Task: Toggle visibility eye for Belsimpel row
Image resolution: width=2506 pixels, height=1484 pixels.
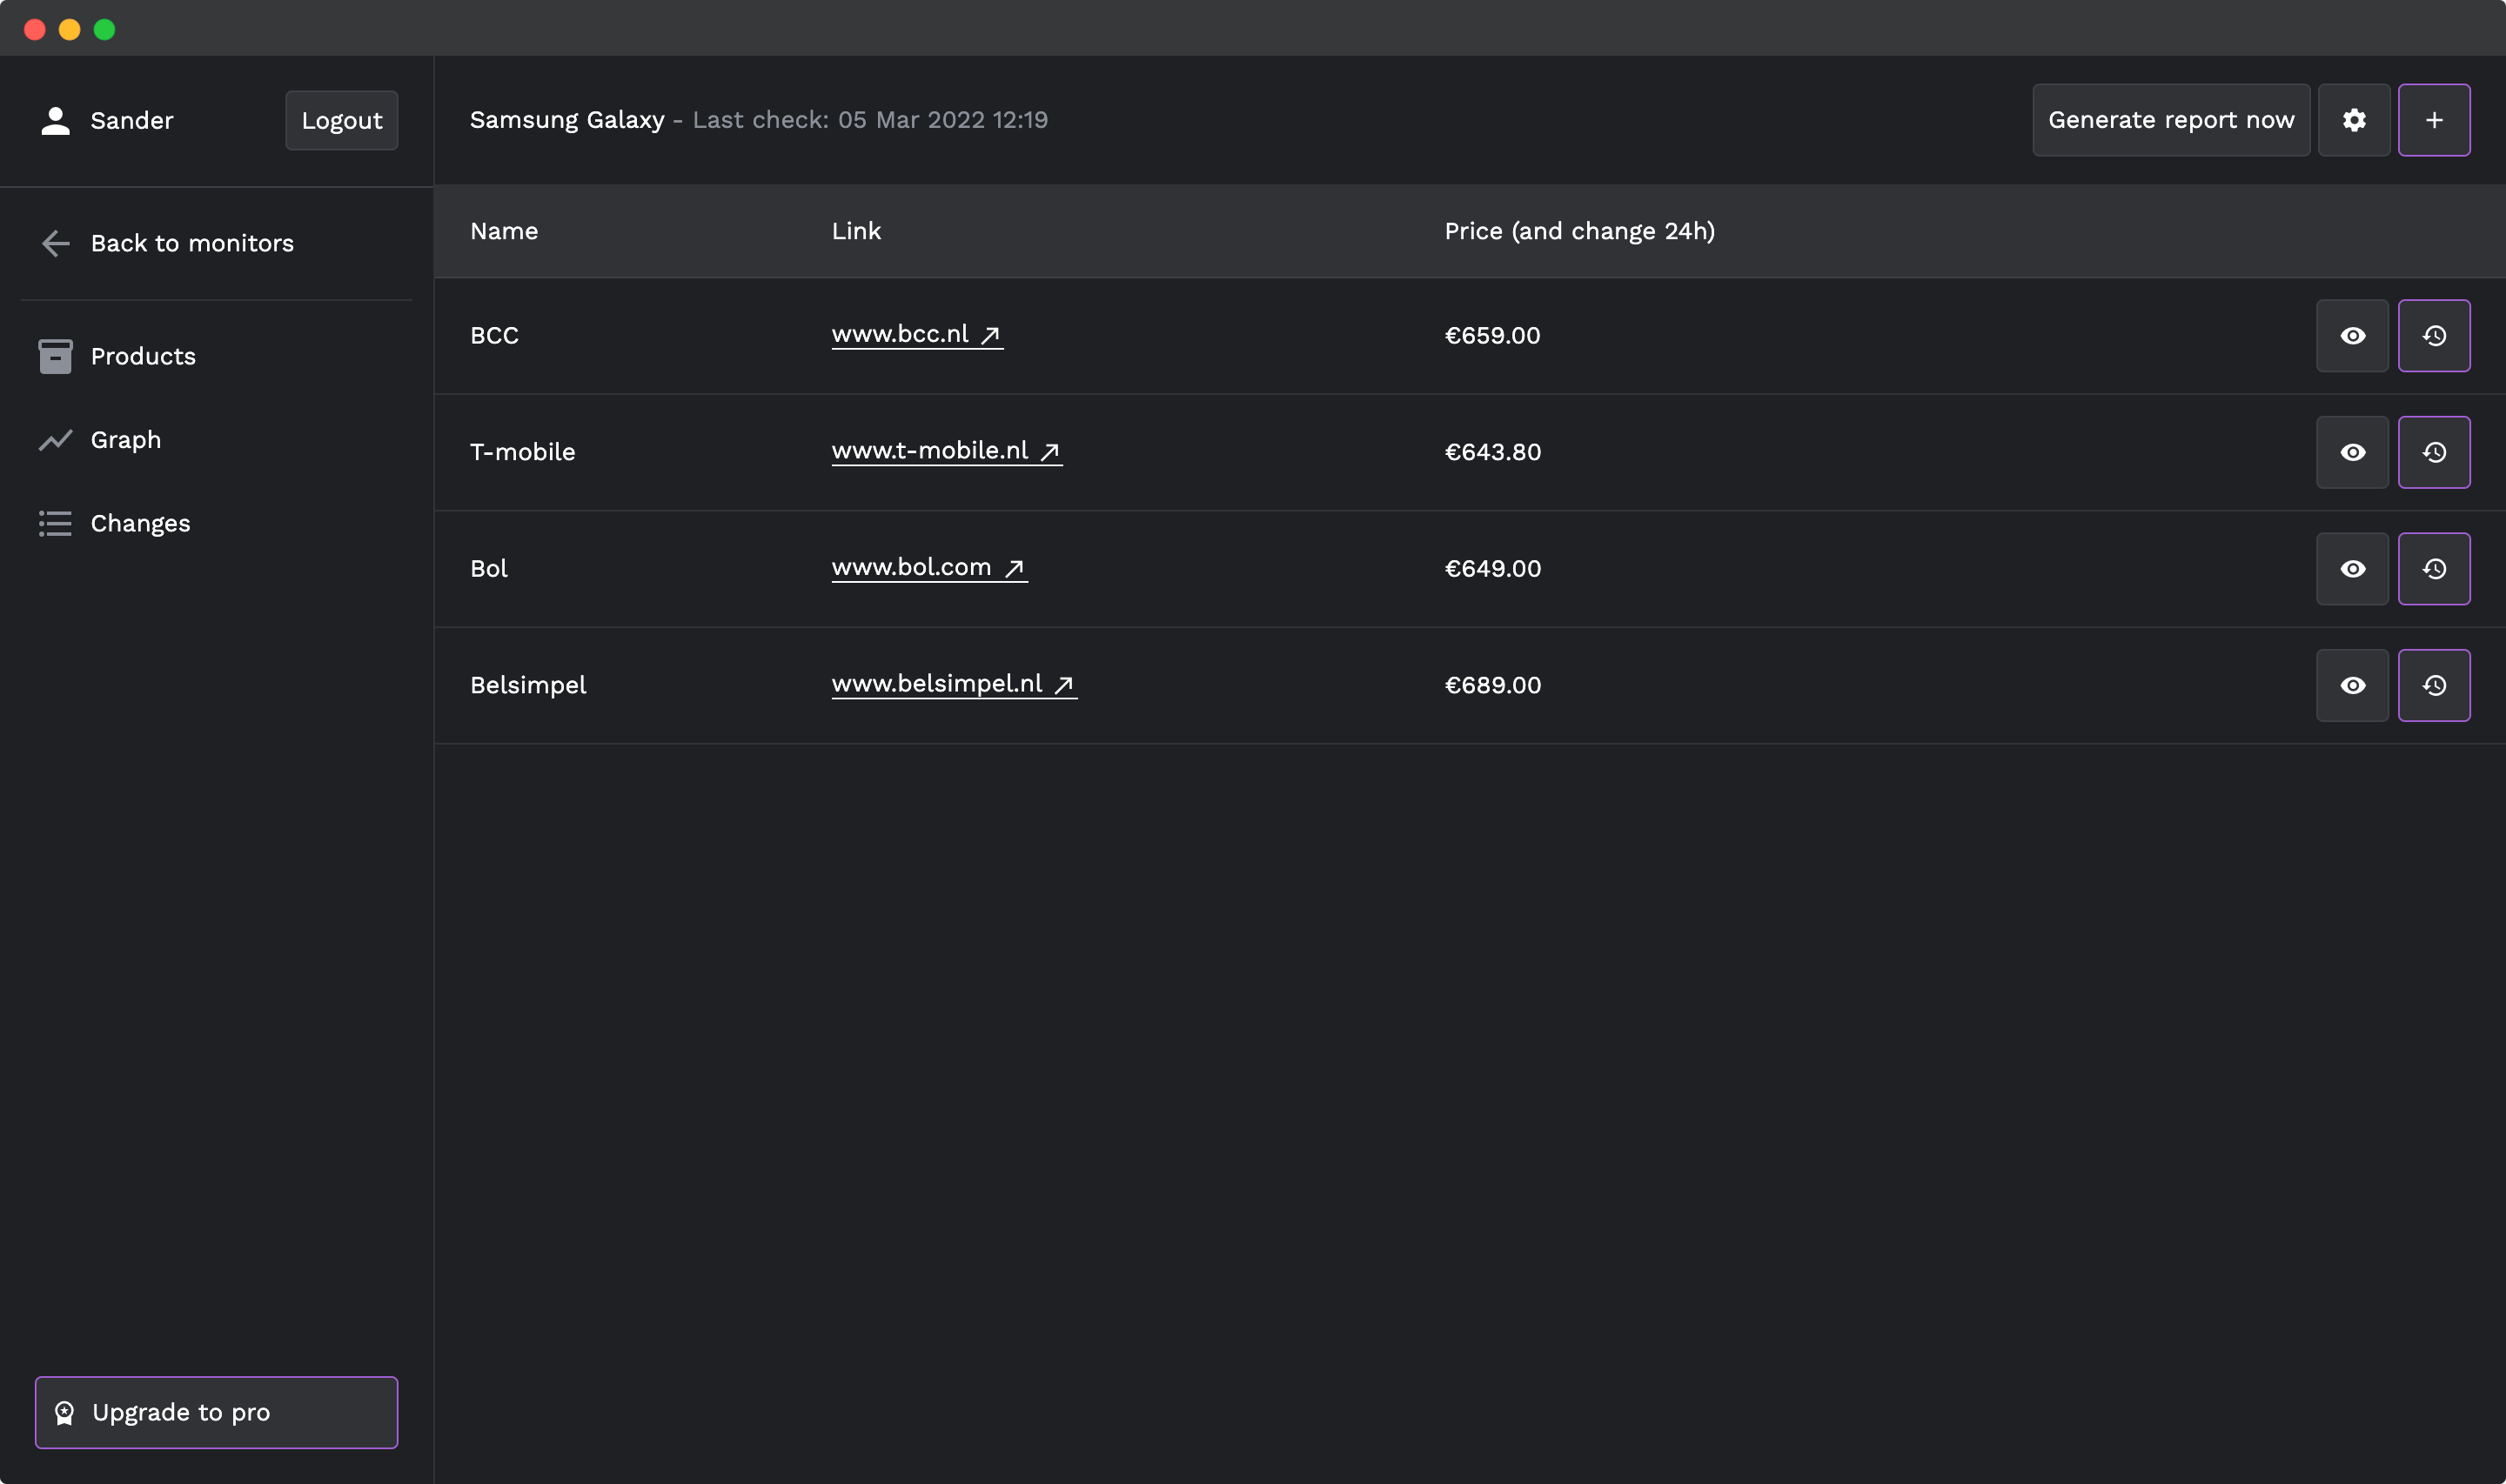Action: [x=2352, y=685]
